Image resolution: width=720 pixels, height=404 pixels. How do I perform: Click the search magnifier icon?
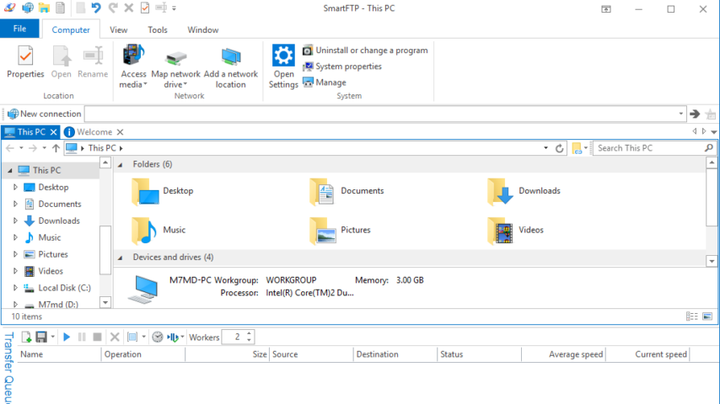(709, 147)
